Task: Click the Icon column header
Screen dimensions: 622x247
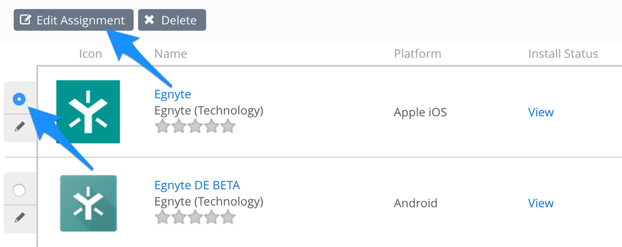Action: [x=90, y=54]
